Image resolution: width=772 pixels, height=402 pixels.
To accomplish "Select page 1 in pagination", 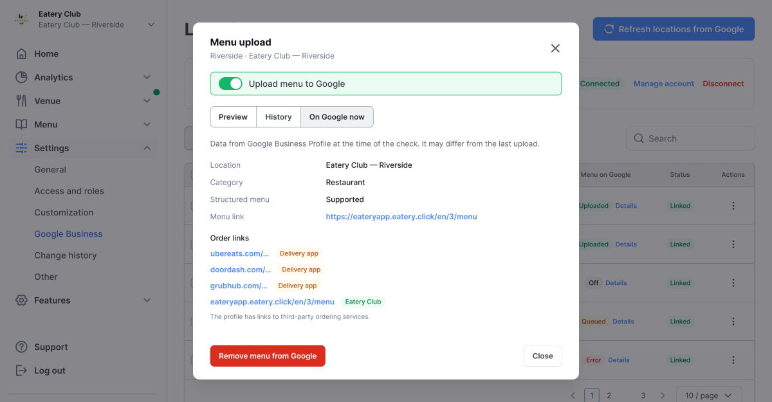I will coord(592,396).
